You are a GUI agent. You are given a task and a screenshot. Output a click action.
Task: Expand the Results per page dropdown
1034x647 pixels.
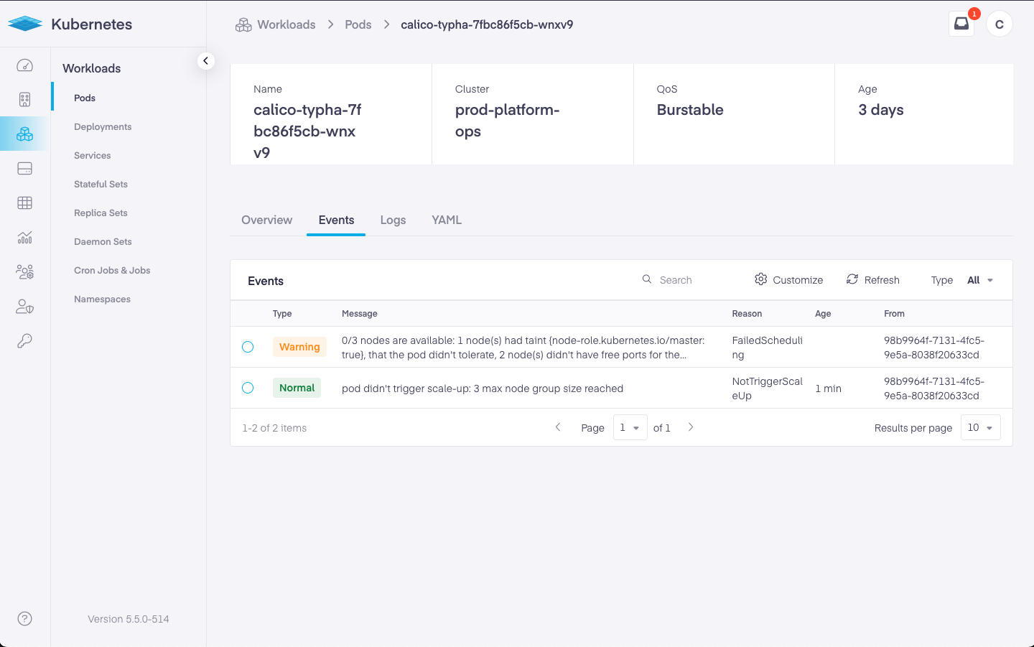pos(980,427)
